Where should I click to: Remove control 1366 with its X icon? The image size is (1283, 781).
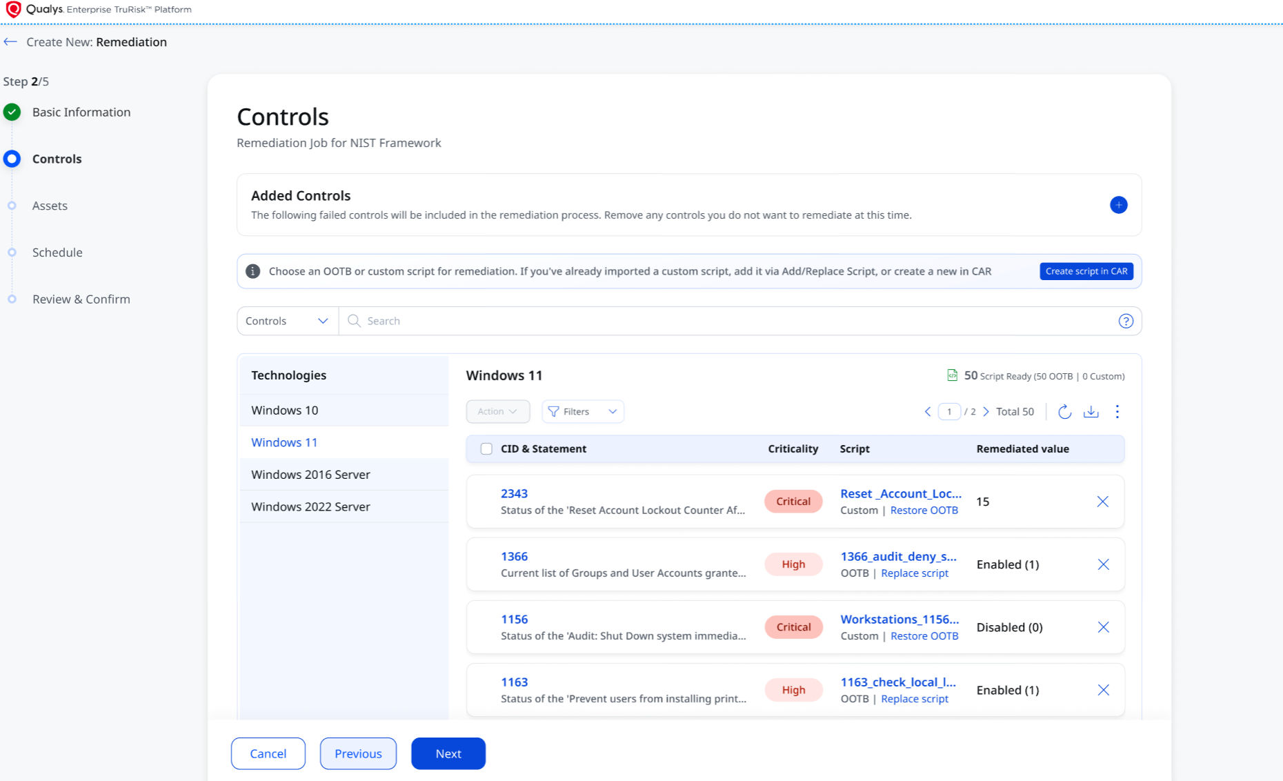pyautogui.click(x=1103, y=564)
